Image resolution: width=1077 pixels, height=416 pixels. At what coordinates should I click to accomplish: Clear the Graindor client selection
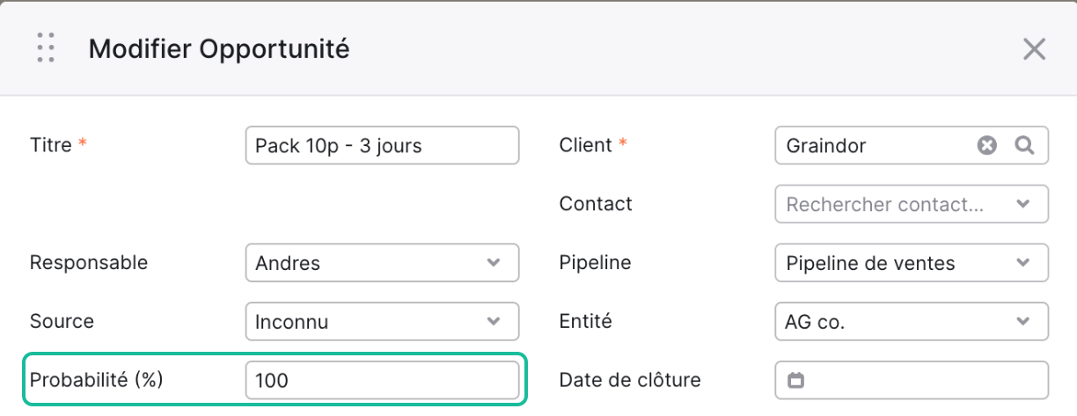(987, 145)
